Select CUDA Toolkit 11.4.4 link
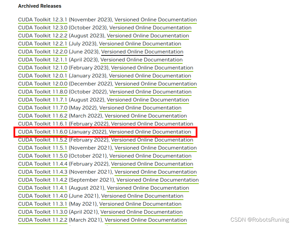Image resolution: width=294 pixels, height=226 pixels. click(43, 164)
